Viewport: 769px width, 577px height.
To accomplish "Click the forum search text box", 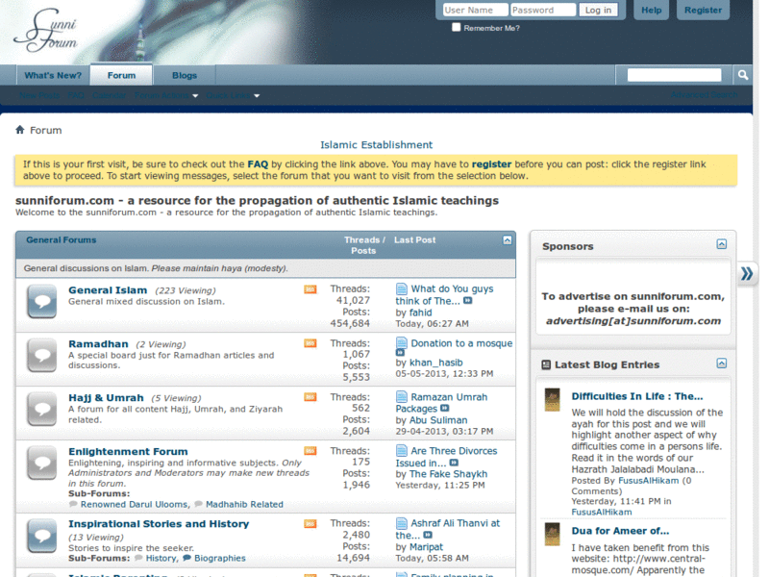I will [675, 75].
